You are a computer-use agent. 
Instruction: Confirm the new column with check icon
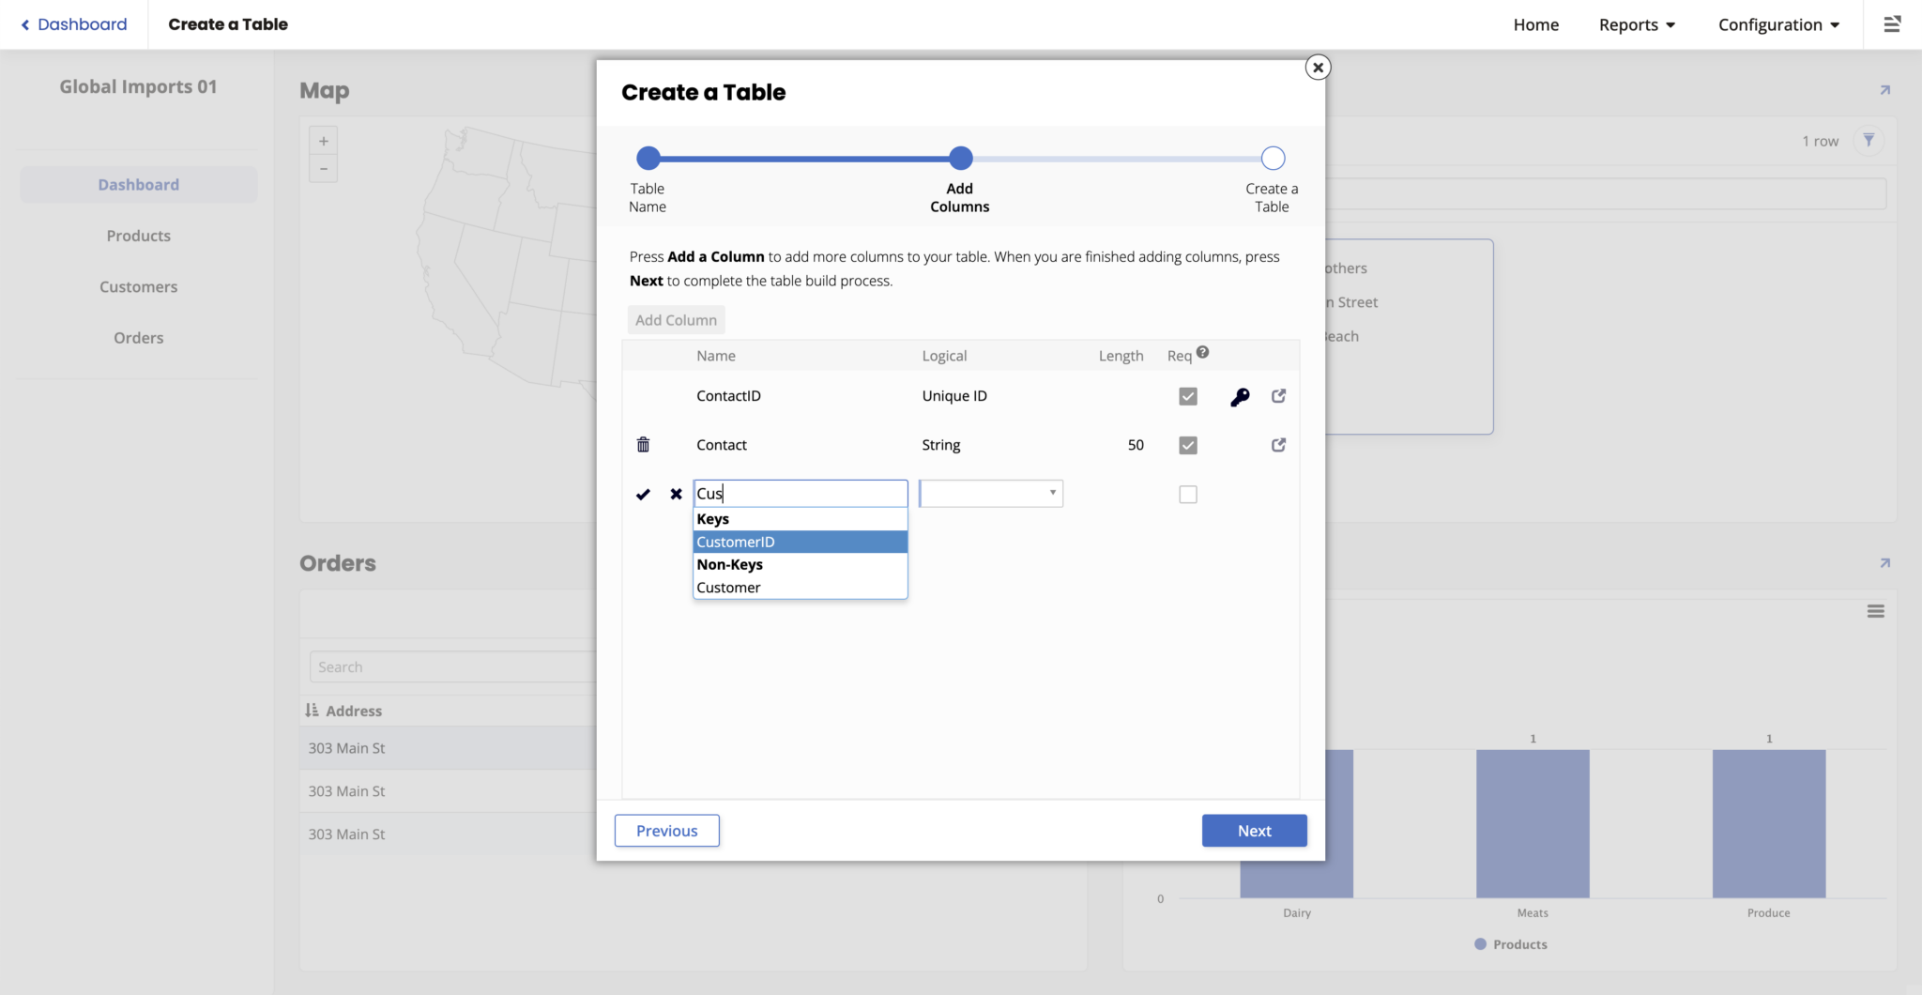point(643,494)
